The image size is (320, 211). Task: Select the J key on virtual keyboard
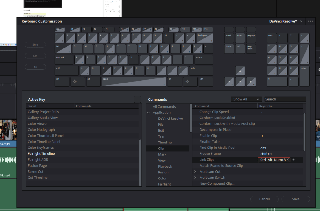pos(145,60)
